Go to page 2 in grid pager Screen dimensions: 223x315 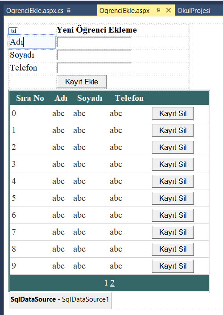pos(112,283)
